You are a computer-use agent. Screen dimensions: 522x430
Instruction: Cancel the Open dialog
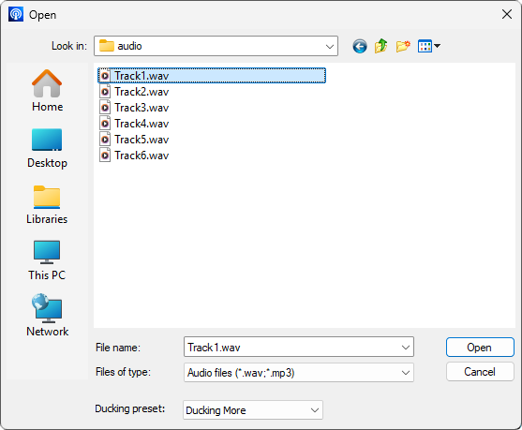(480, 371)
